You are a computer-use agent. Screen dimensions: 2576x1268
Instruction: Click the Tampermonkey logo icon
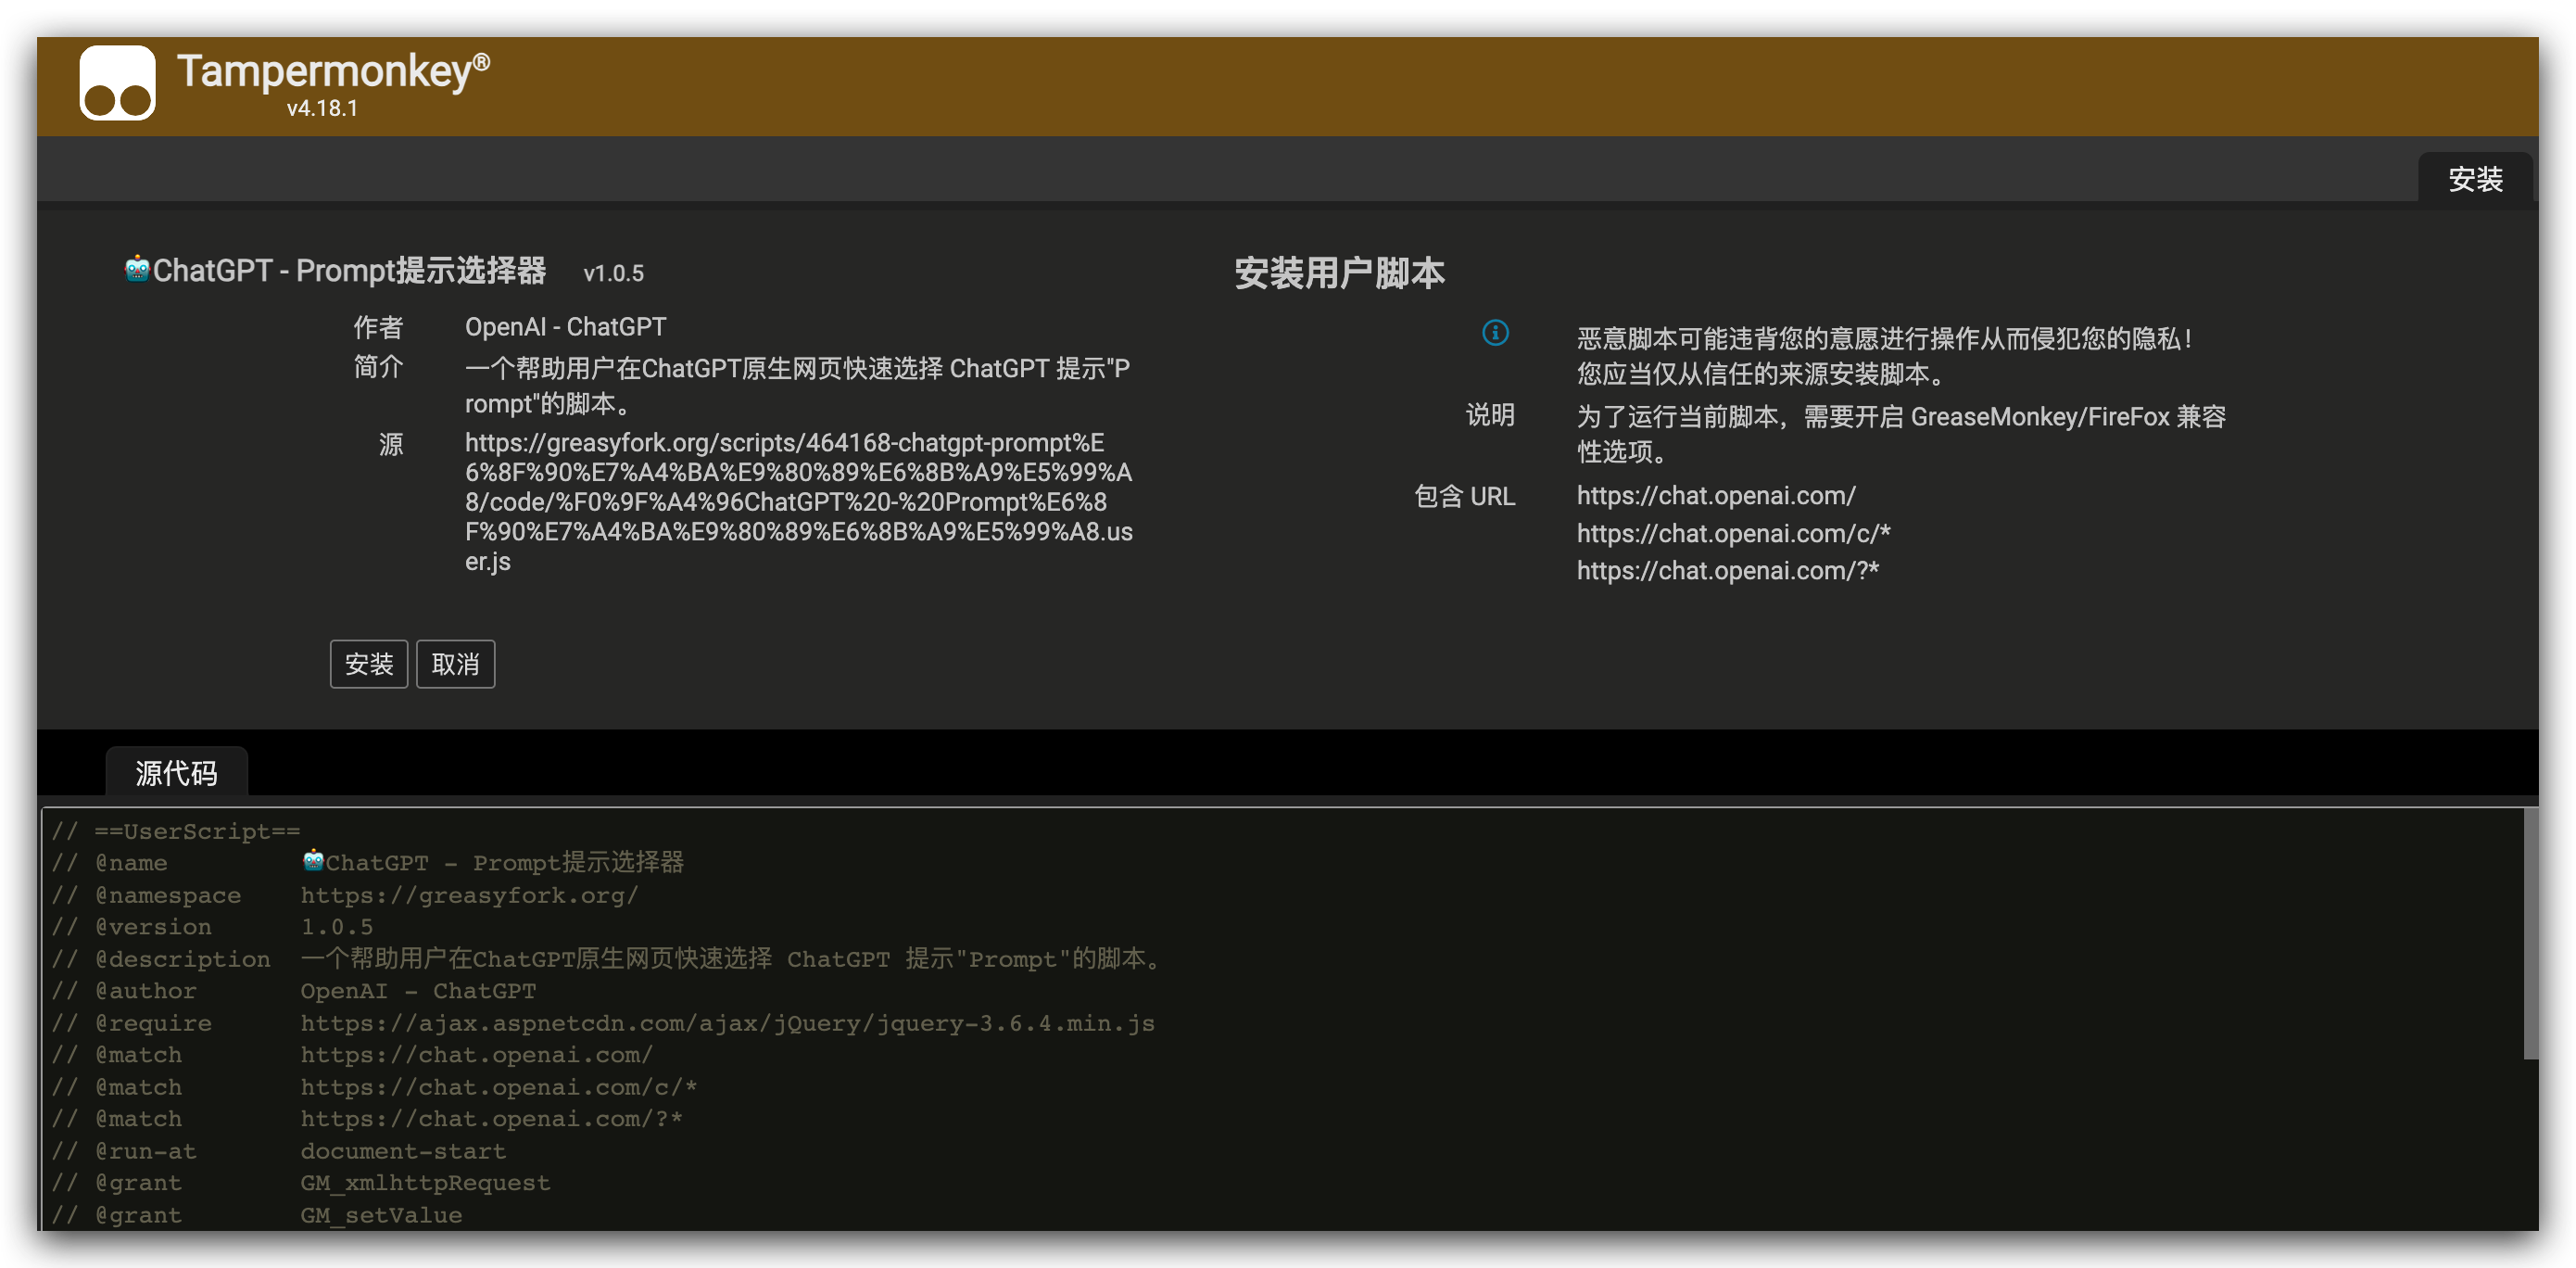(x=117, y=83)
